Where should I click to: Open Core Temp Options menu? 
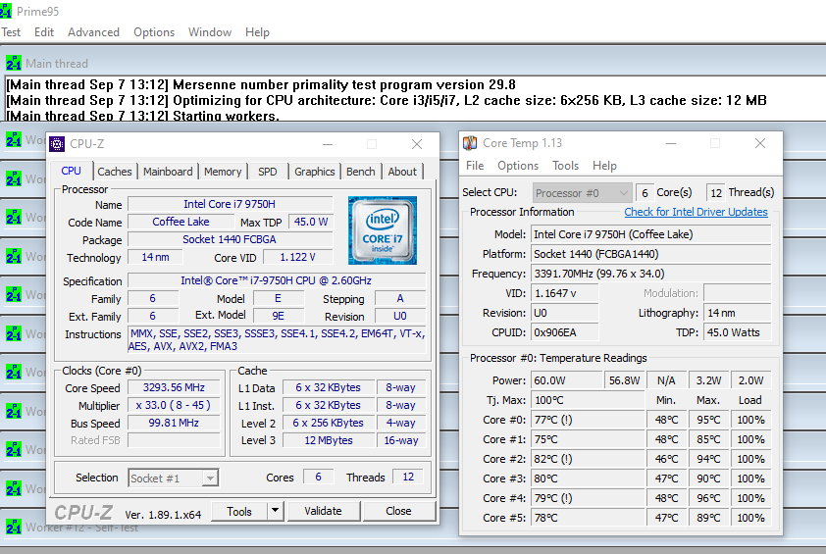[518, 166]
